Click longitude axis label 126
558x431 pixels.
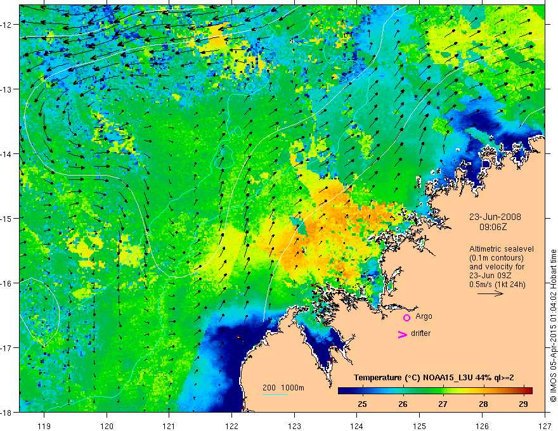coord(482,426)
